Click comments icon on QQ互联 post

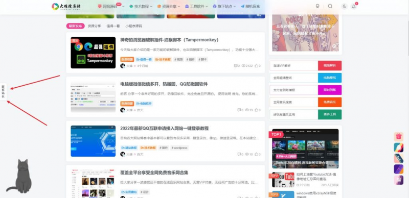(239, 154)
